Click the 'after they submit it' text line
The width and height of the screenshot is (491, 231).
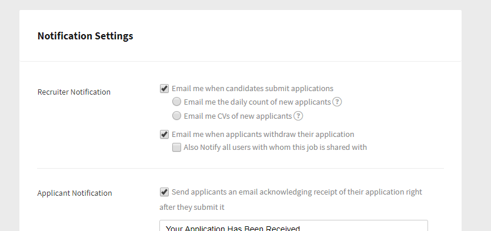[192, 207]
